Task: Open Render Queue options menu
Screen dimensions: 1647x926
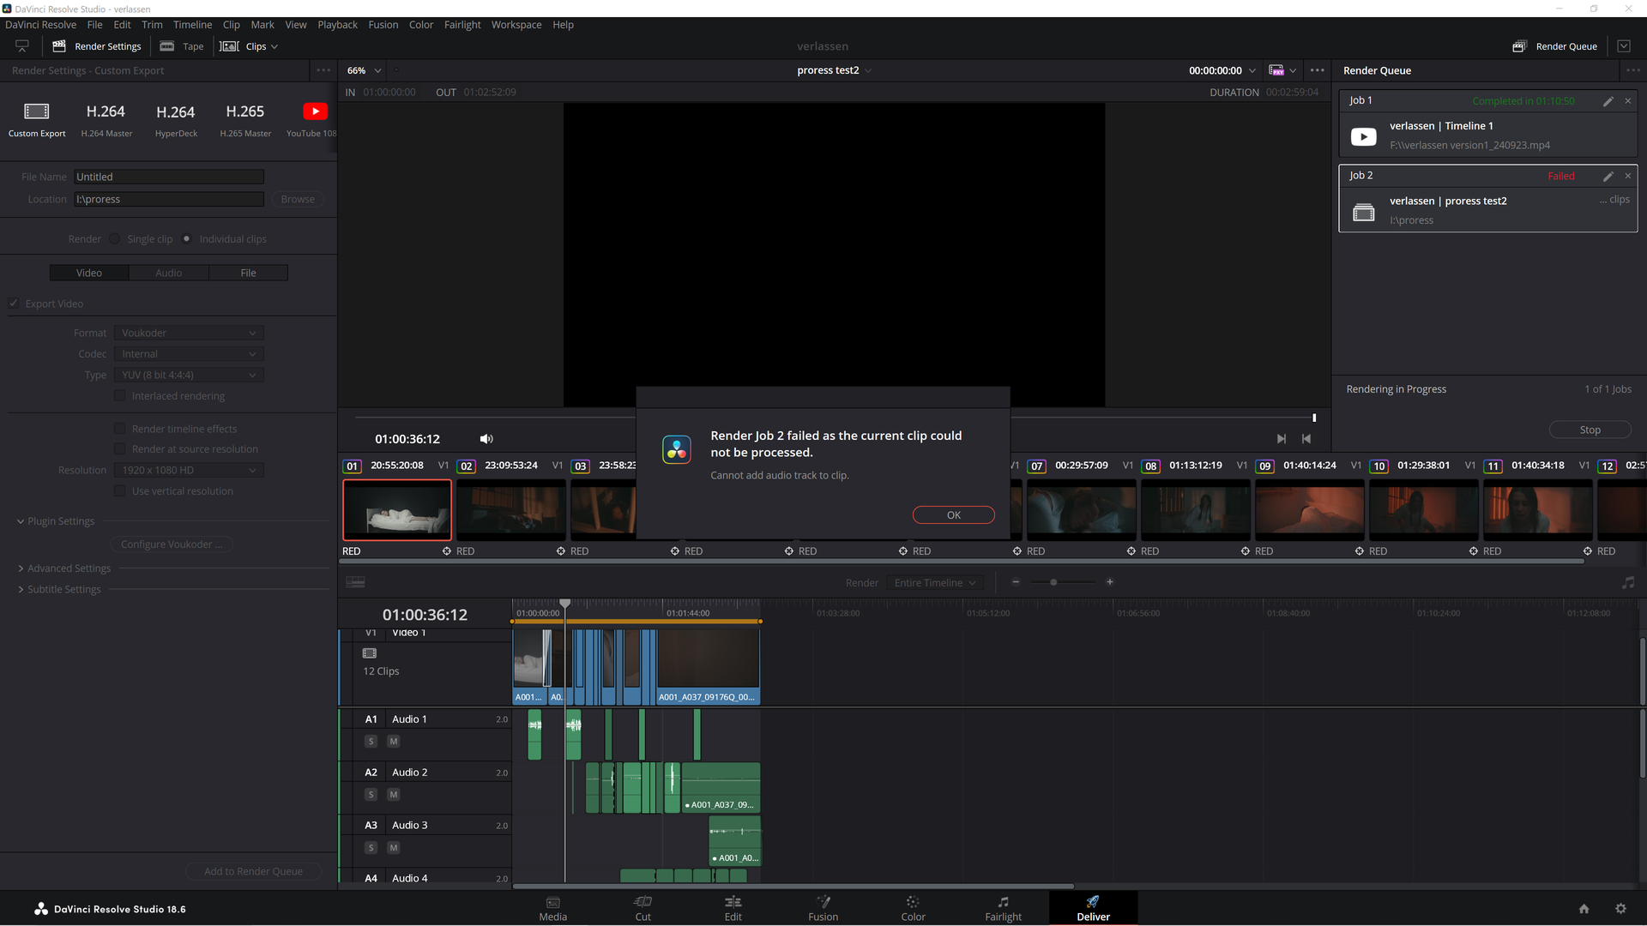Action: tap(1632, 70)
